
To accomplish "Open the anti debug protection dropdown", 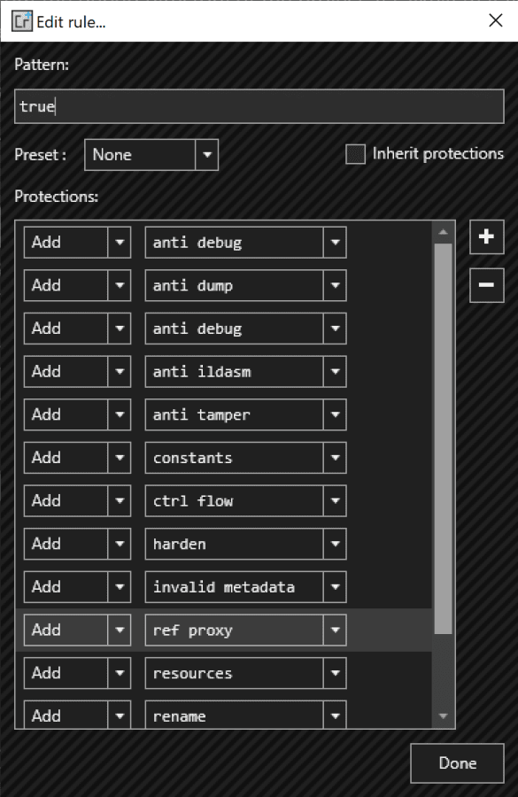I will 335,242.
